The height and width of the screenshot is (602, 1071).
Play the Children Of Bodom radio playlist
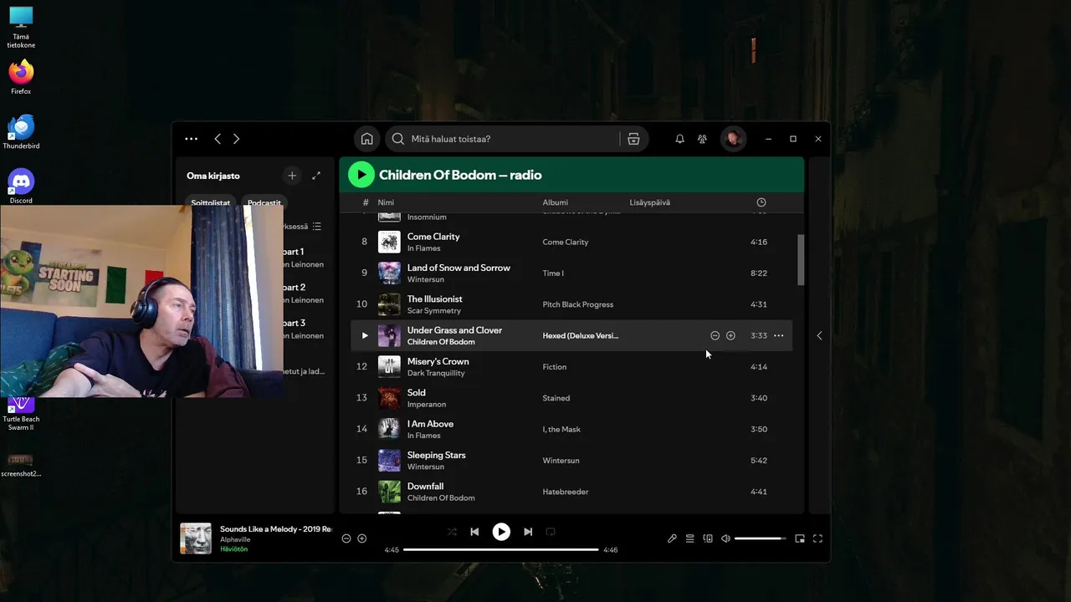[x=361, y=175]
